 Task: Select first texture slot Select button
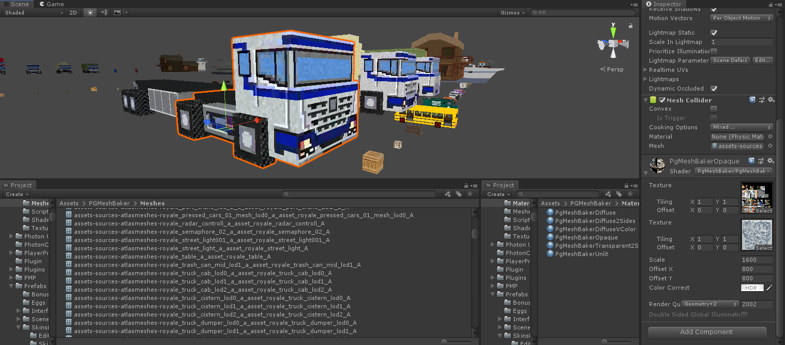[764, 211]
